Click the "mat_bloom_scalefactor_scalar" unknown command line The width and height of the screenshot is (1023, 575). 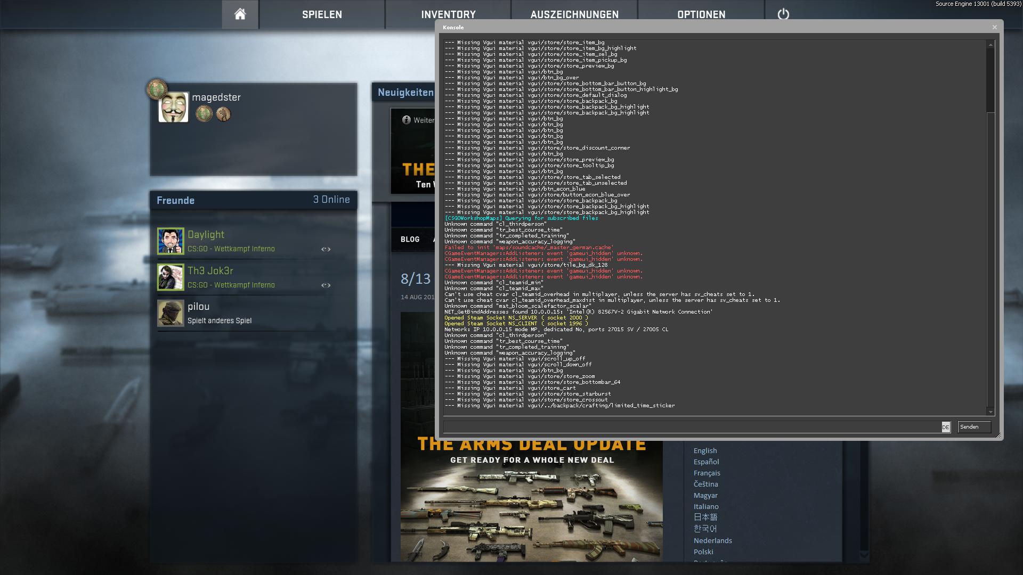pos(517,306)
